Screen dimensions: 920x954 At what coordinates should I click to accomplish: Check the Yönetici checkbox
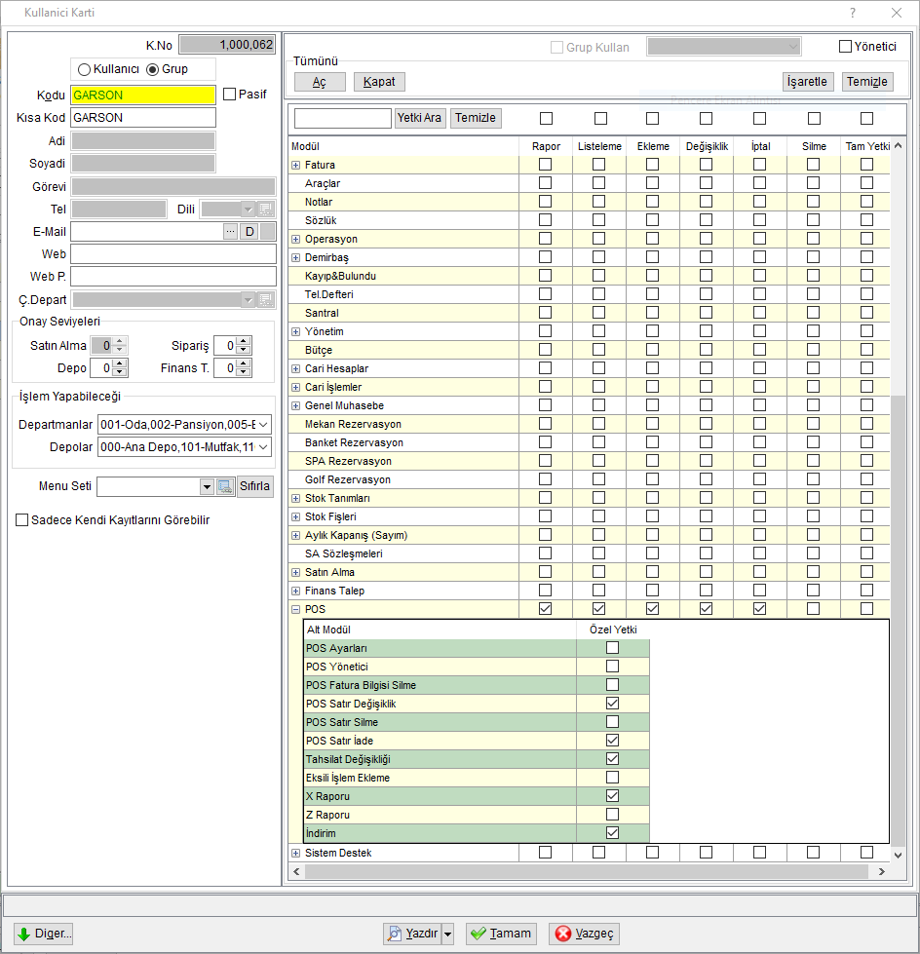845,46
